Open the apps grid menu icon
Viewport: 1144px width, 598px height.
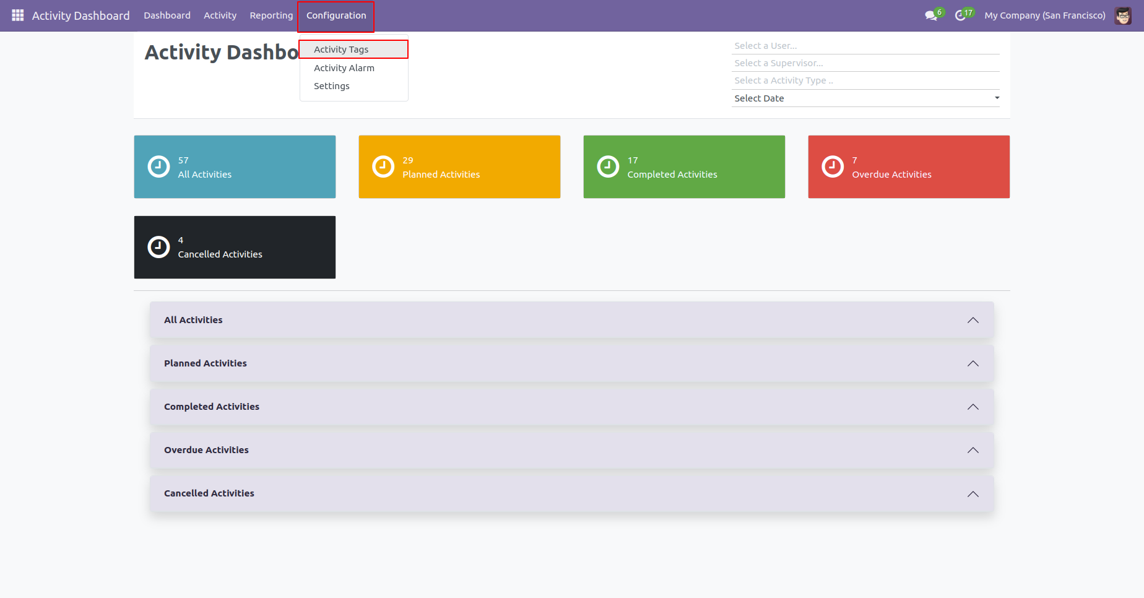click(18, 15)
